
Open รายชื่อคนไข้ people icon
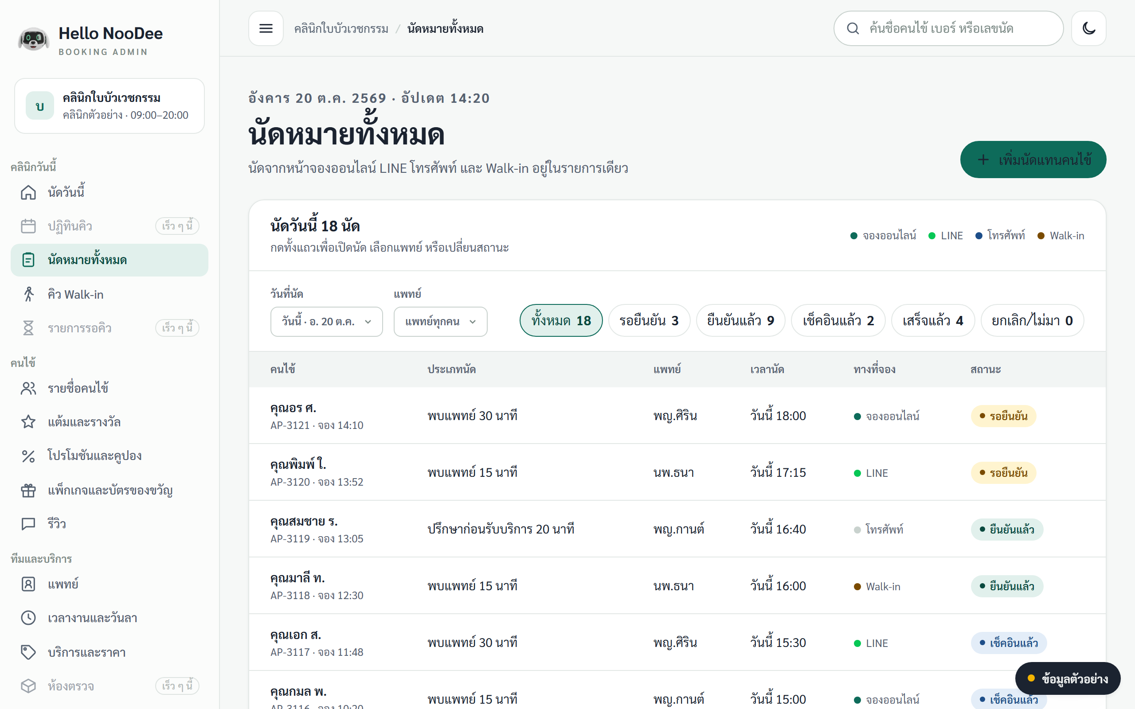pos(28,388)
